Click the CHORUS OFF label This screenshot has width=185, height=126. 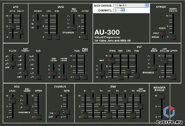coord(51,117)
